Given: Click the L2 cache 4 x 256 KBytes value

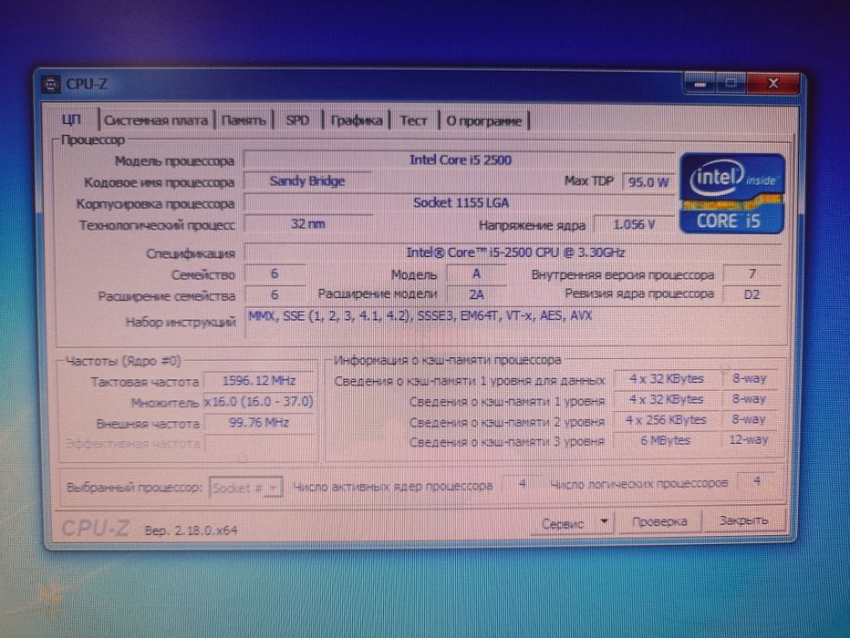Looking at the screenshot, I should click(x=667, y=420).
